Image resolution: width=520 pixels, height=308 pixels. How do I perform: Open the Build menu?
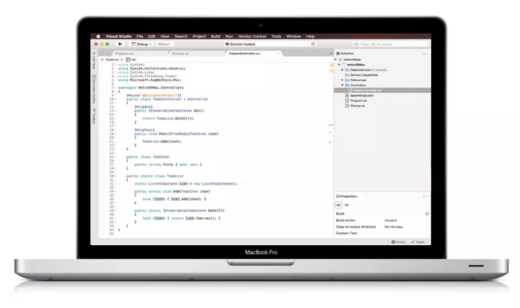click(215, 36)
